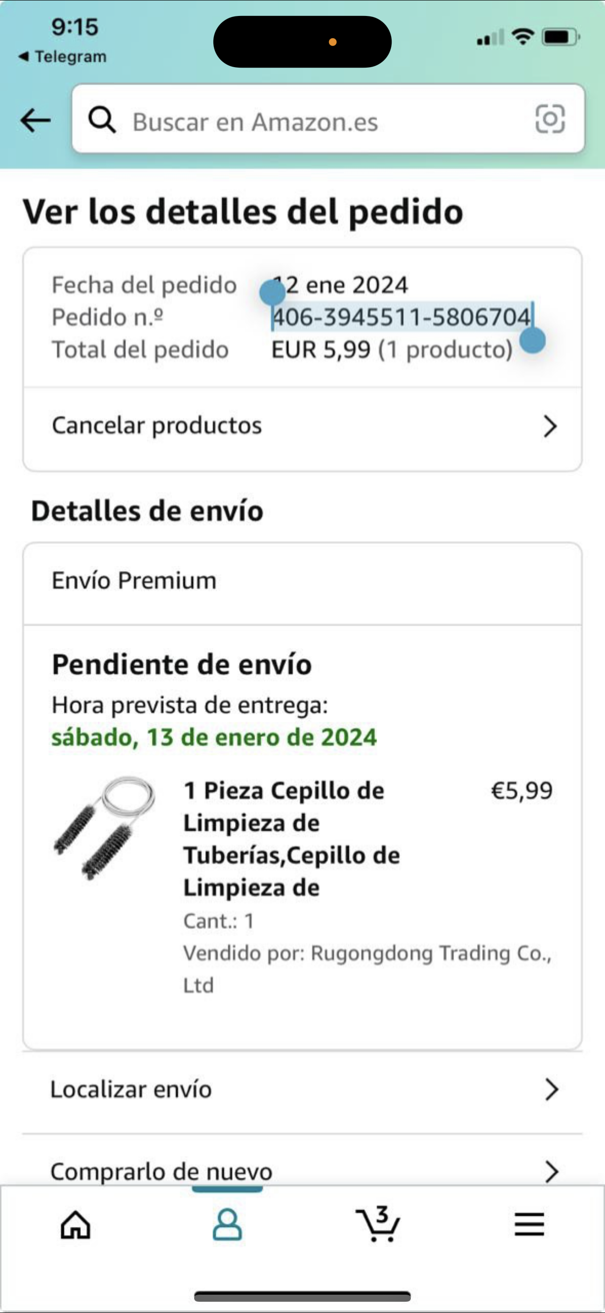Tap the Cancelar productos option

[157, 425]
